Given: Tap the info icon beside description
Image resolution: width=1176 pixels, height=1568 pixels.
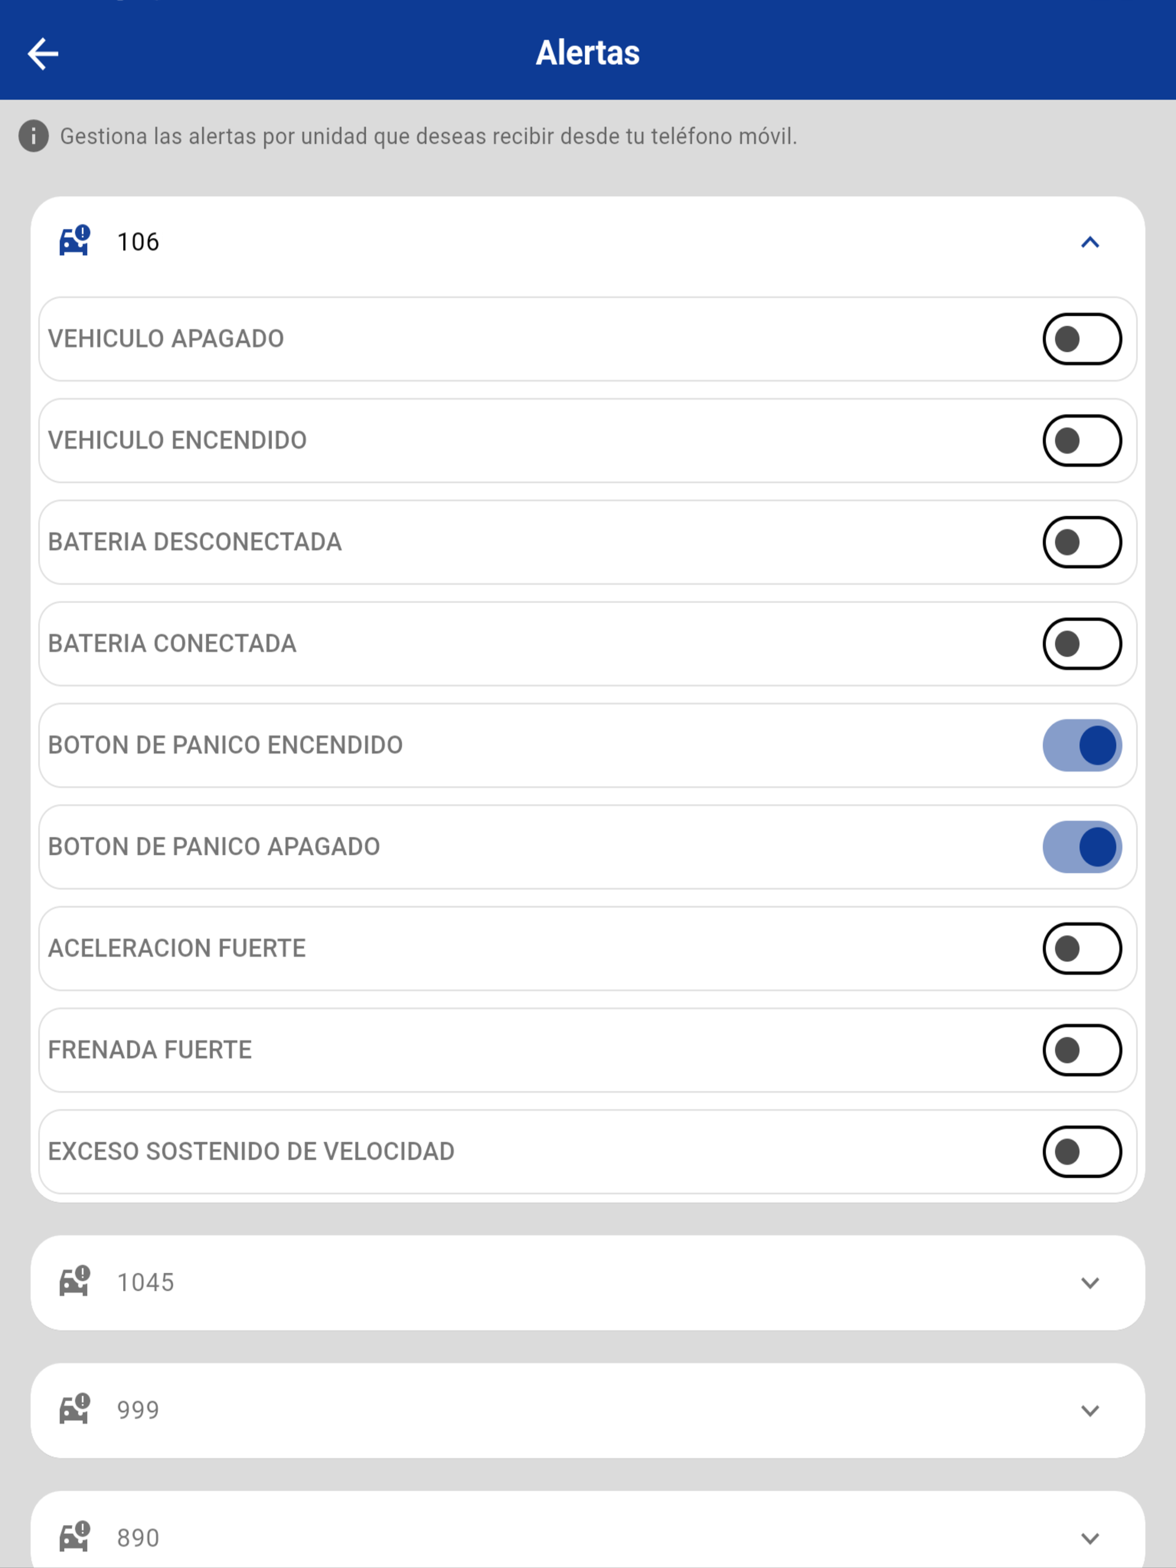Looking at the screenshot, I should coord(33,136).
